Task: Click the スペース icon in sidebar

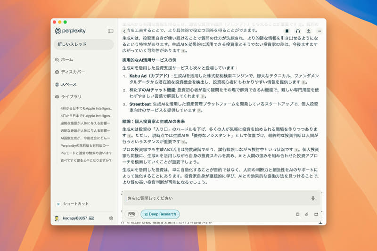Action: [x=57, y=85]
